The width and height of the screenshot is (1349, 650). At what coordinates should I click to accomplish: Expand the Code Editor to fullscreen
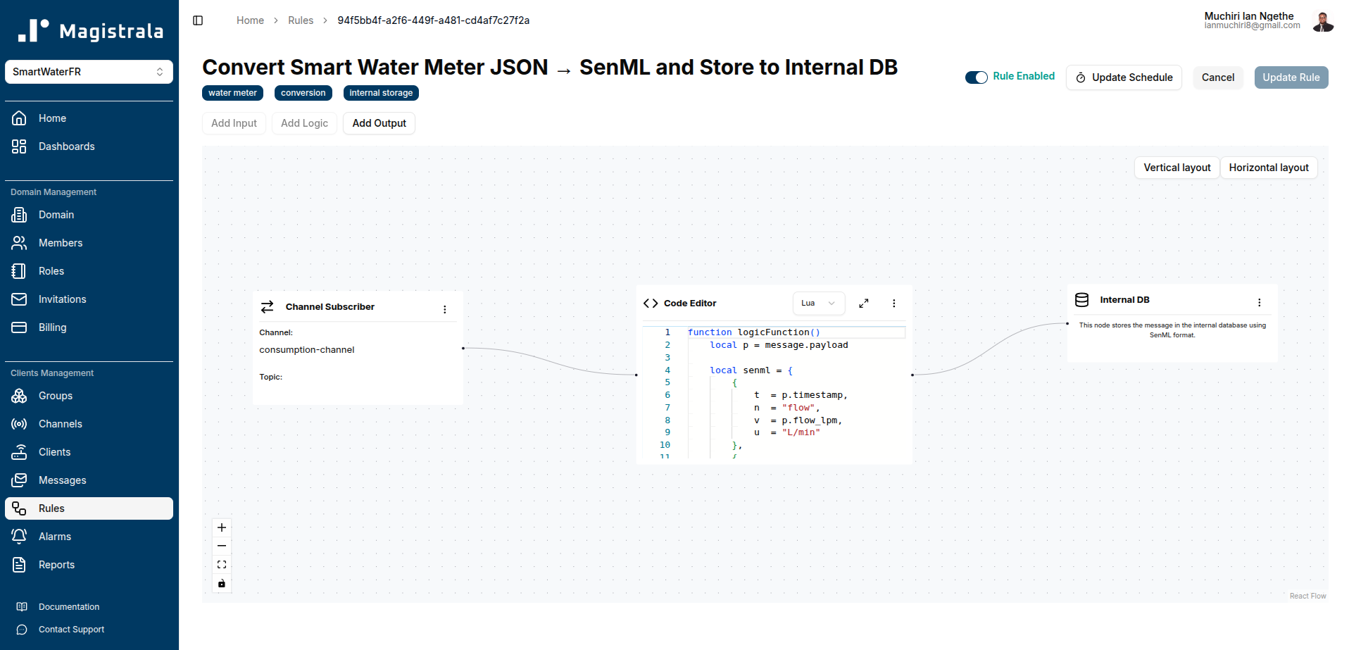click(x=863, y=304)
